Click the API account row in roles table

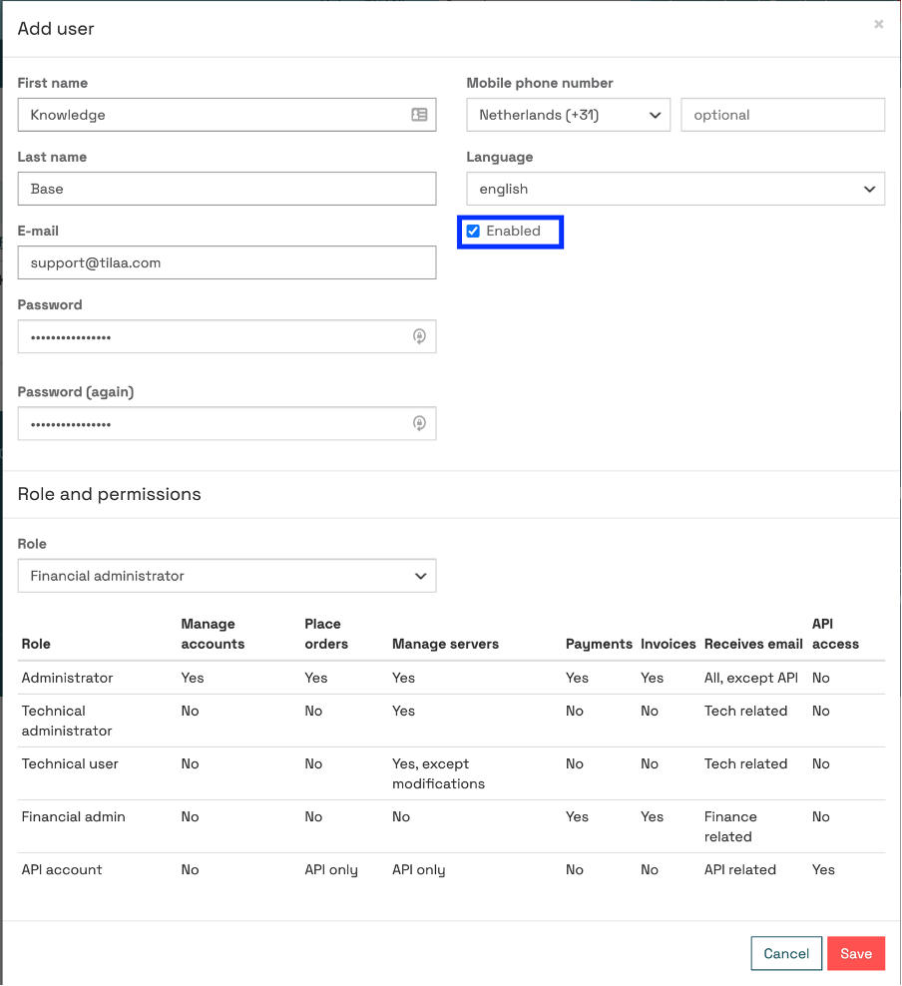point(451,869)
